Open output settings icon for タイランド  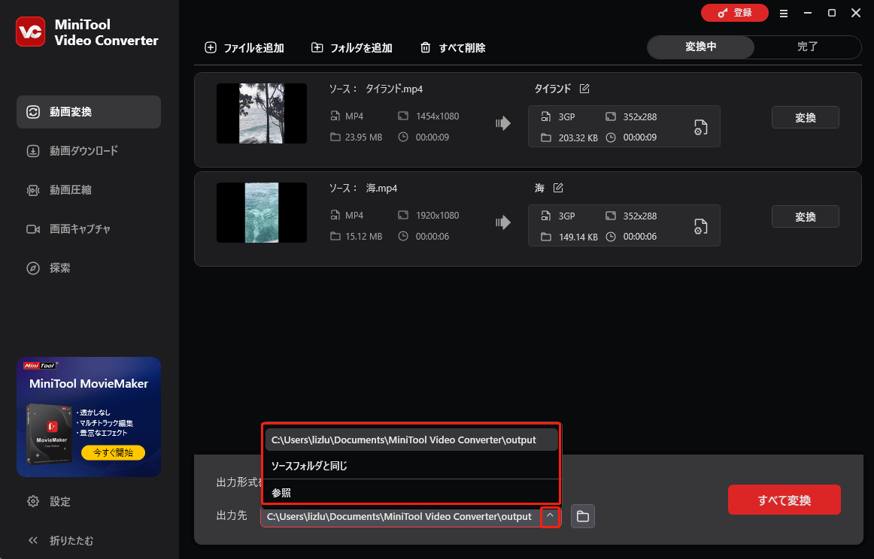click(701, 128)
